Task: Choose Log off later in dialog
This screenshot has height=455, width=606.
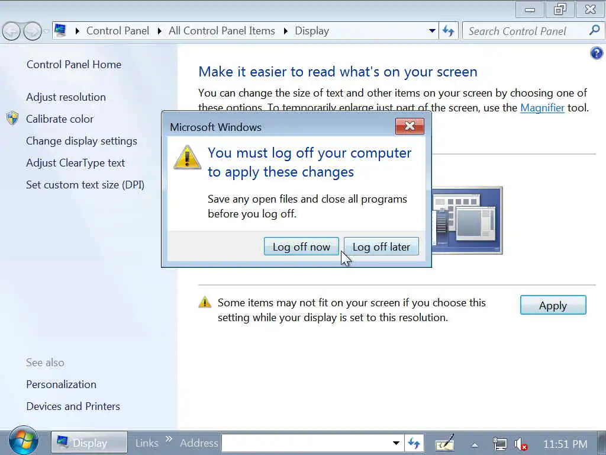Action: (x=381, y=246)
